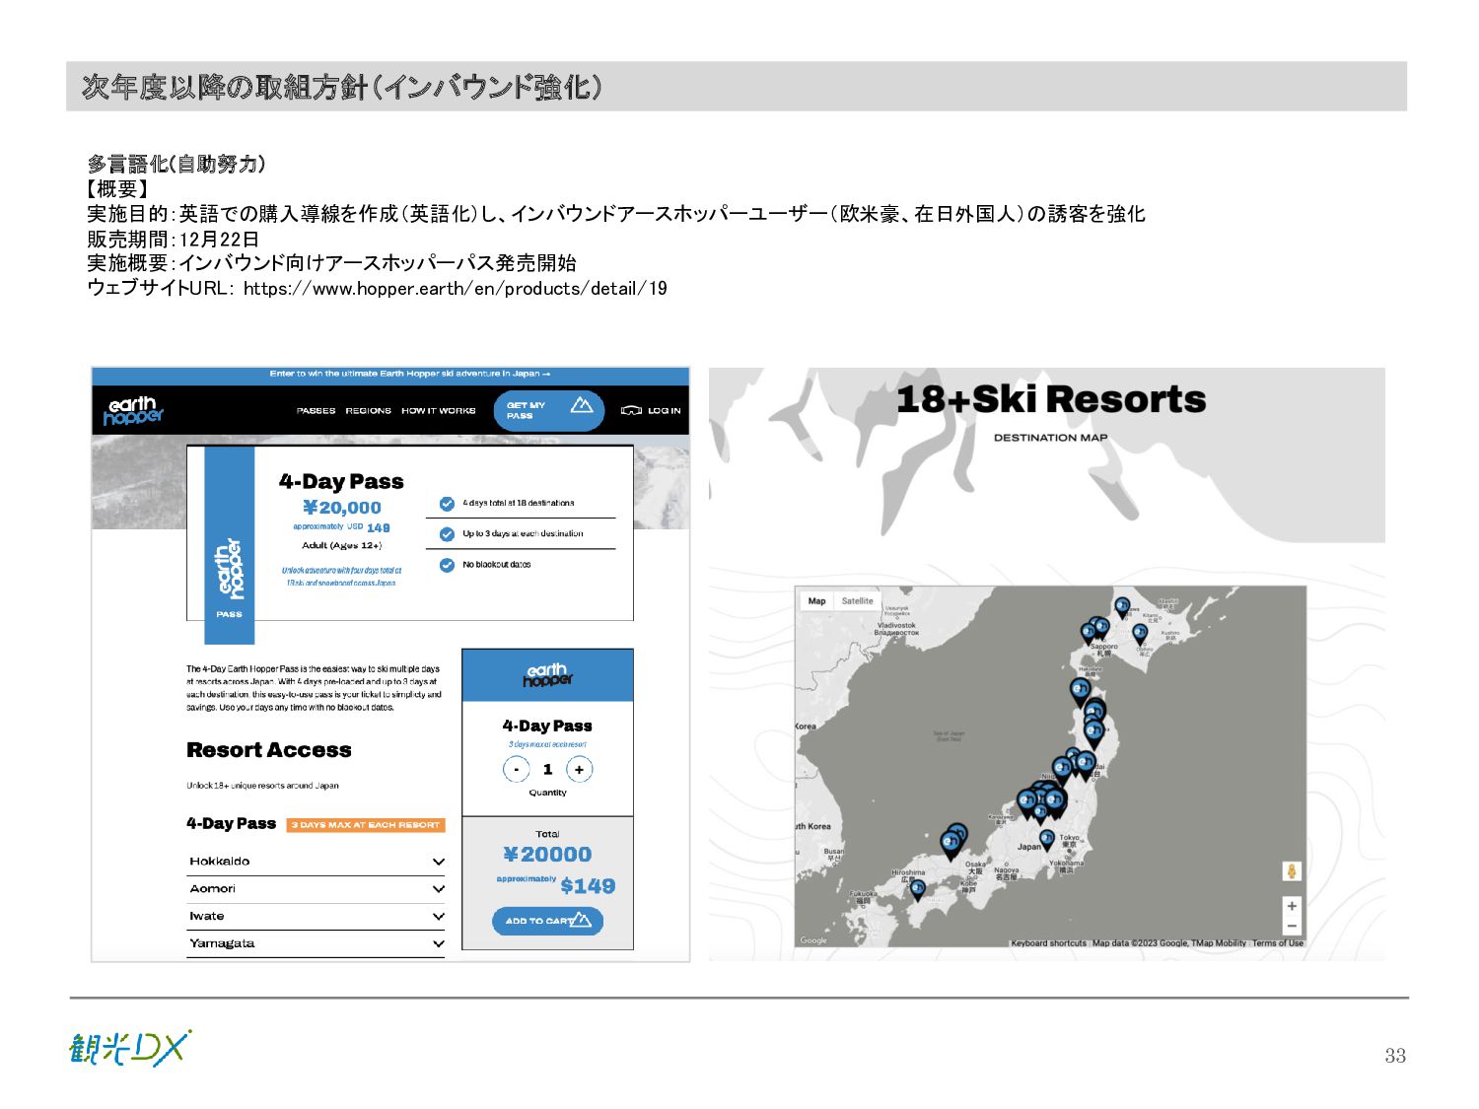Click the 観光DX logo at bottom
The image size is (1479, 1109).
pyautogui.click(x=130, y=1049)
